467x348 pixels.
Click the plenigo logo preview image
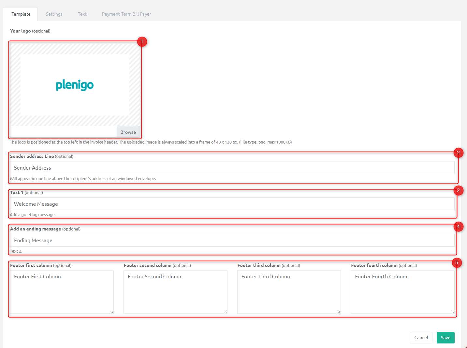(x=75, y=85)
